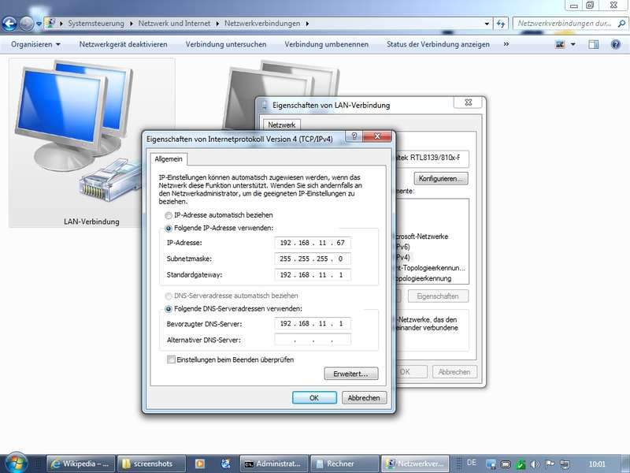The width and height of the screenshot is (630, 473).
Task: Expand the arrow after Netzwerkverbindungen in the breadcrumb
Action: (x=307, y=24)
